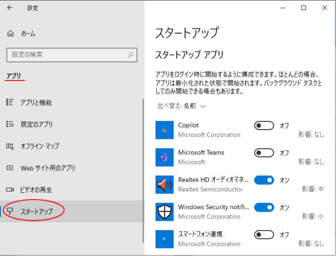
Task: Click 影響: 小 impact label
Action: [x=312, y=216]
